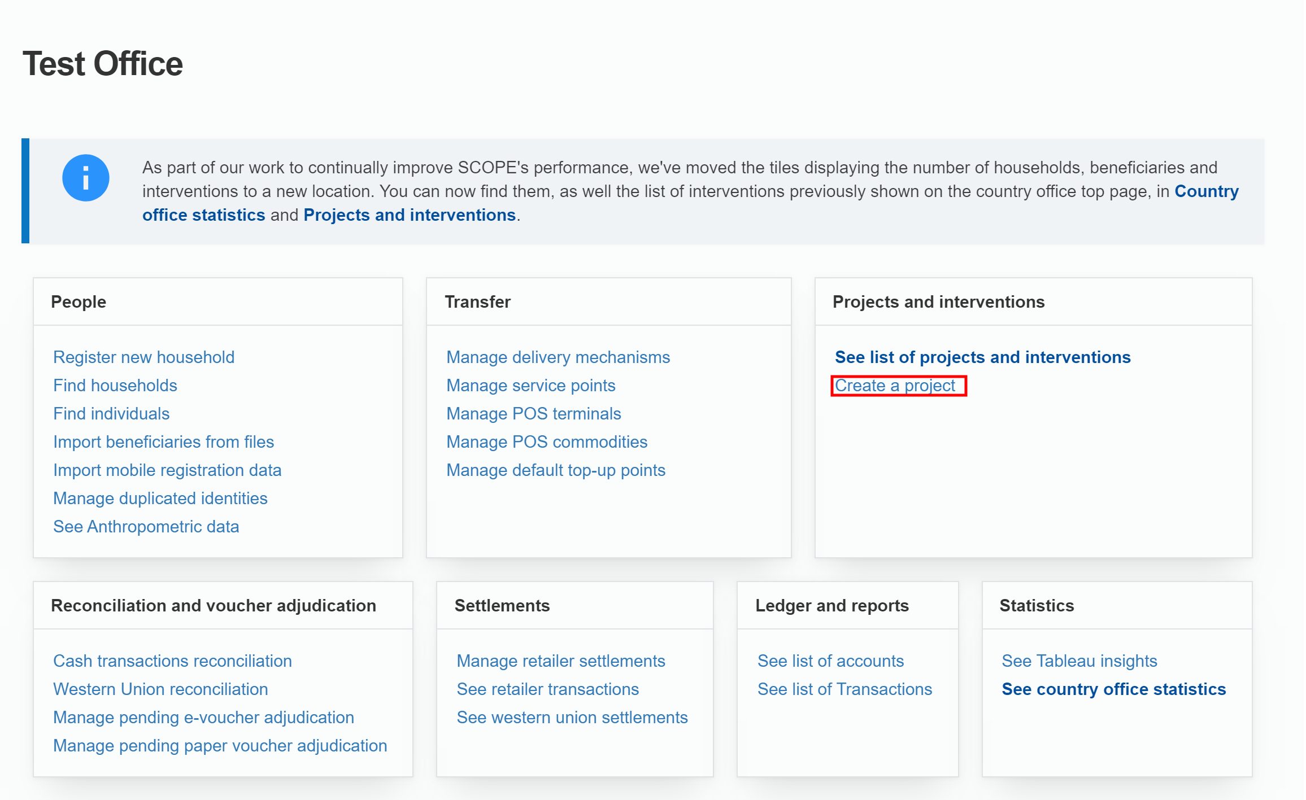Open Manage retailer settlements
The width and height of the screenshot is (1306, 800).
tap(560, 661)
